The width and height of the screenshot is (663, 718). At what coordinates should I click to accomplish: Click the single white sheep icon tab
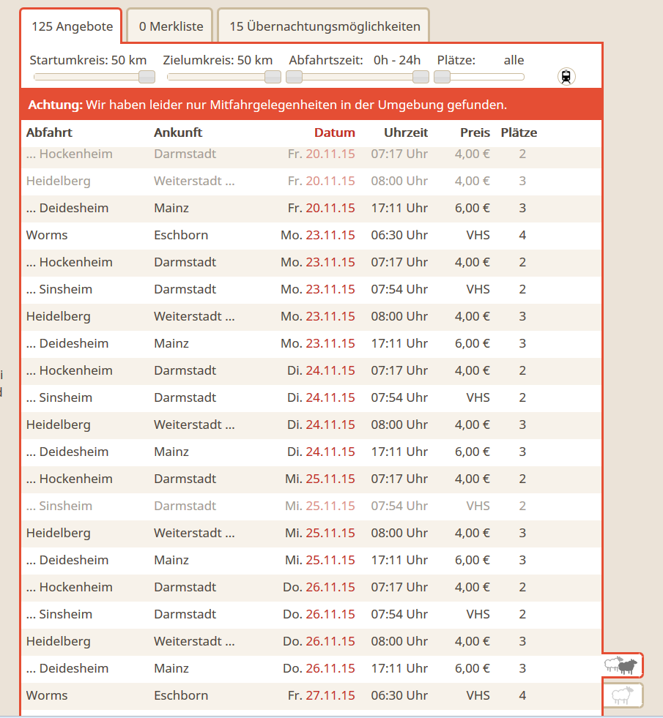[622, 695]
